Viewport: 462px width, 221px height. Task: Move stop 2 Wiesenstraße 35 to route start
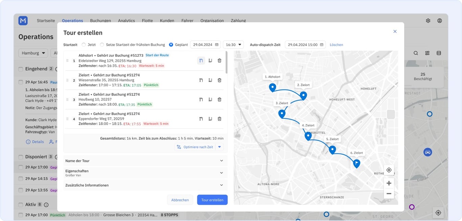(x=201, y=80)
